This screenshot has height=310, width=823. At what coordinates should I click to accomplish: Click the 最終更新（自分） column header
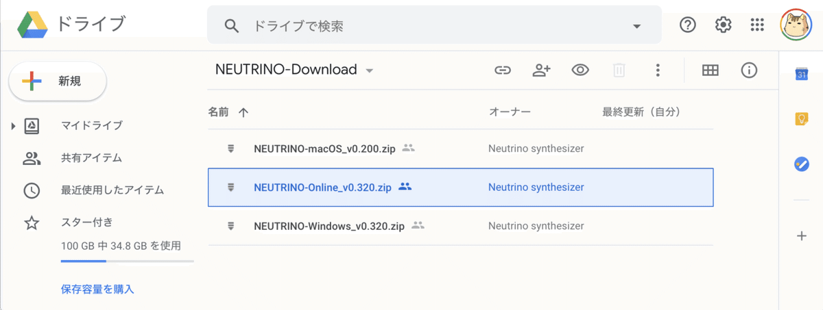pos(641,112)
